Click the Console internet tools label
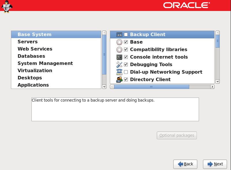Image resolution: width=231 pixels, height=170 pixels. pyautogui.click(x=159, y=57)
